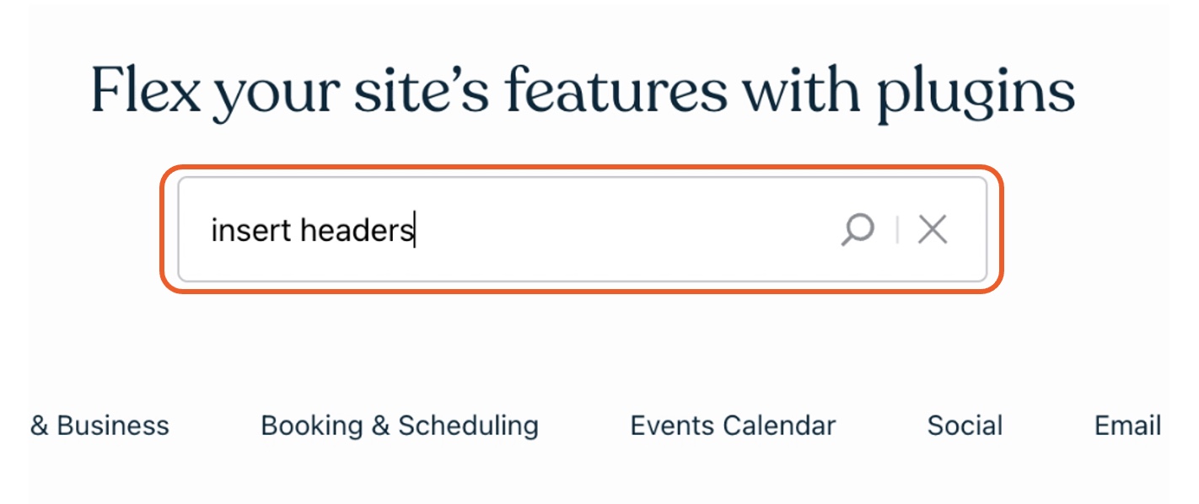
Task: Focus the plugin search input field
Action: pyautogui.click(x=582, y=229)
